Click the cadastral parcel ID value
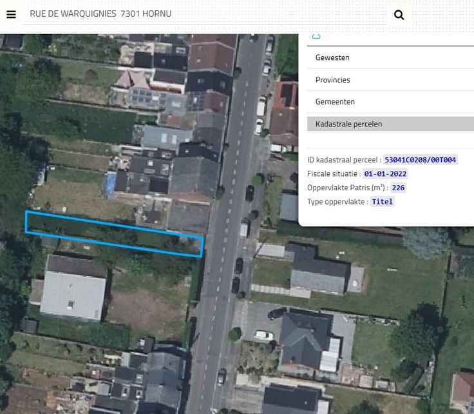 pyautogui.click(x=420, y=160)
